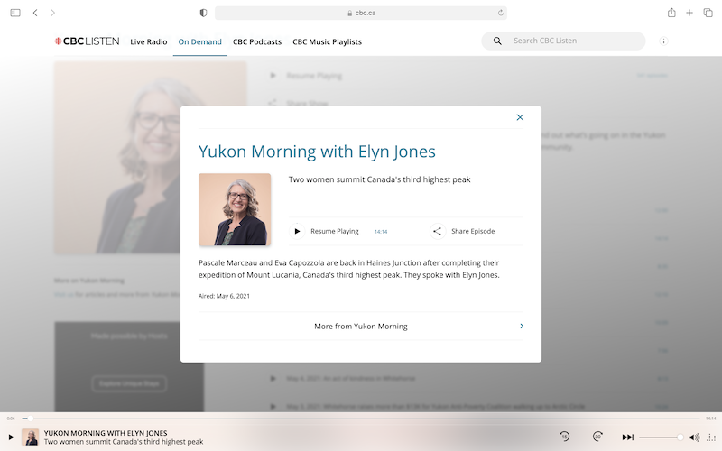This screenshot has width=722, height=451.
Task: Mute audio with speaker icon
Action: [694, 437]
